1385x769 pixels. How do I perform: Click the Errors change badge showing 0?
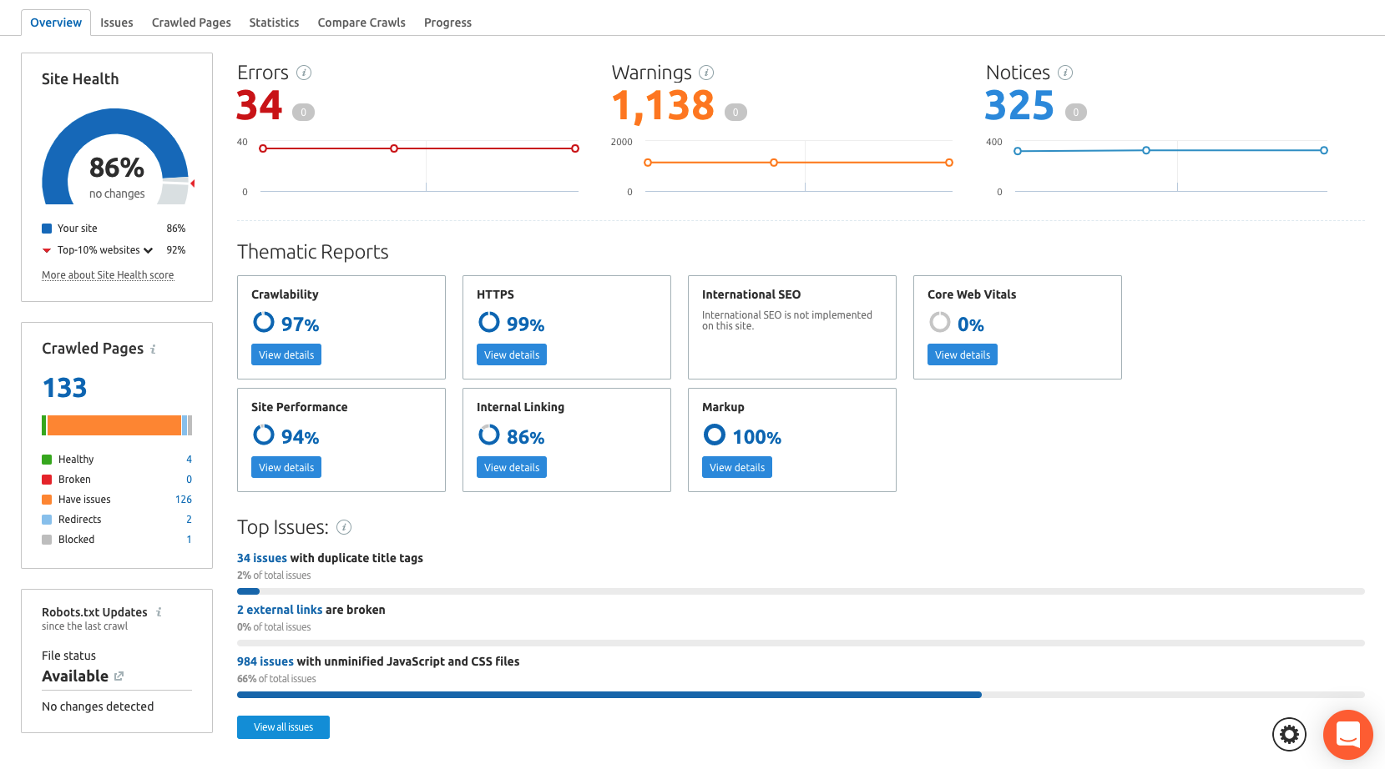pyautogui.click(x=304, y=112)
